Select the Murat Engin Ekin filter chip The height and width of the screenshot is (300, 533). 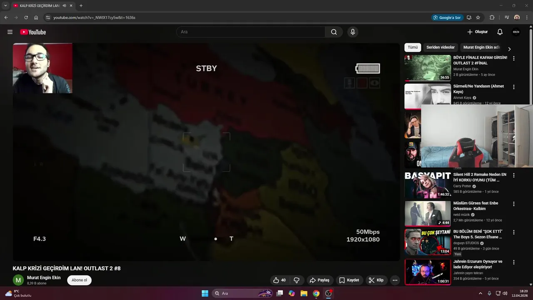point(481,47)
